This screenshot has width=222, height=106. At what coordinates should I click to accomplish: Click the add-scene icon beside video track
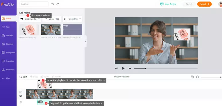point(21,92)
